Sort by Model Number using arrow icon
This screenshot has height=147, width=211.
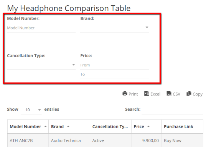pos(46,127)
